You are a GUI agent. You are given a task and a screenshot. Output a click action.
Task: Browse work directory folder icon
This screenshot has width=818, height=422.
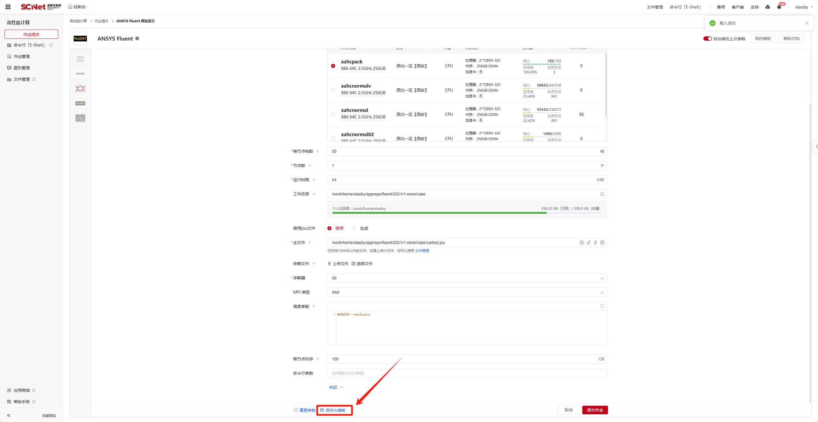click(x=602, y=194)
